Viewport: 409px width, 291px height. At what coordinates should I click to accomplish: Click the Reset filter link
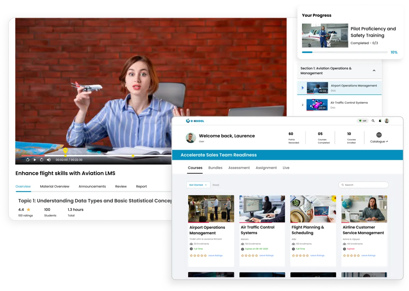(216, 185)
